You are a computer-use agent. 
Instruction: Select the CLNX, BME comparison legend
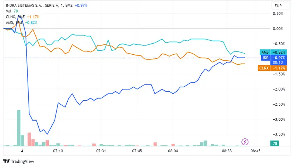pyautogui.click(x=15, y=17)
